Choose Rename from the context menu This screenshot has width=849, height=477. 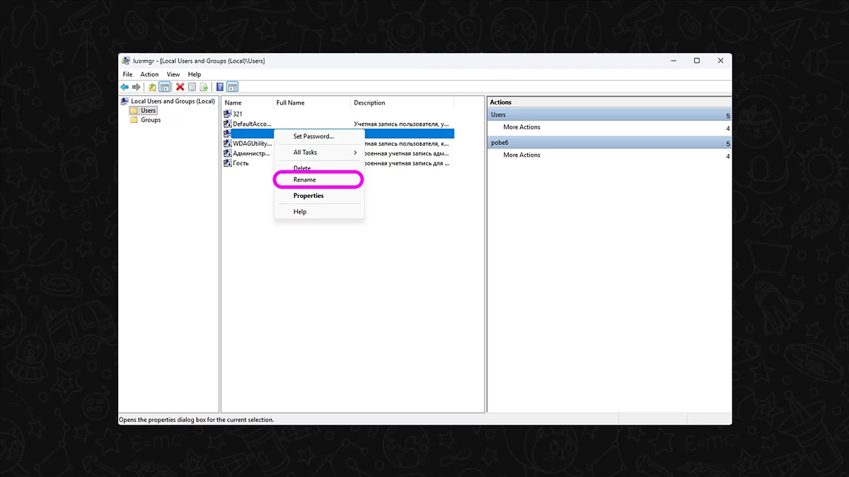pyautogui.click(x=305, y=180)
